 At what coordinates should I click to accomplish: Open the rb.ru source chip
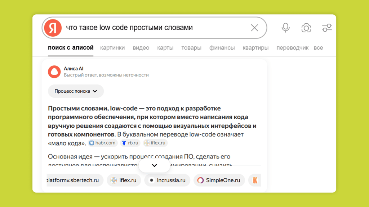pos(130,143)
